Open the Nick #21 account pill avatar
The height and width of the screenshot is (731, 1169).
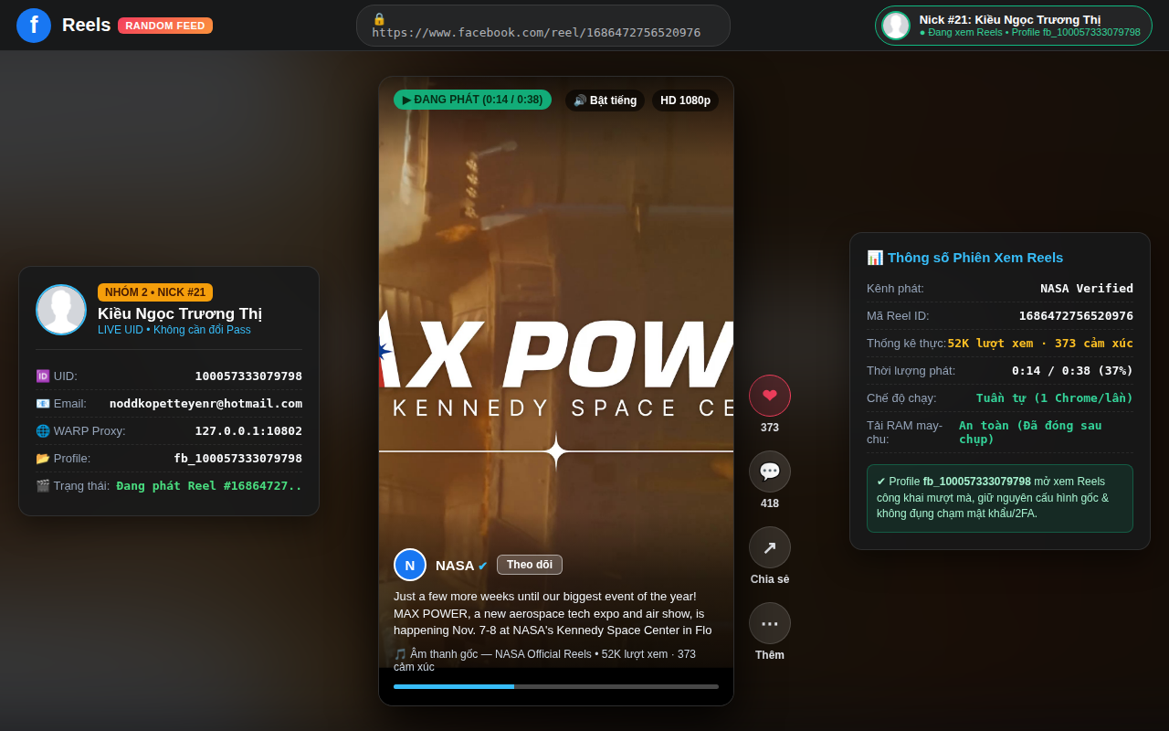click(x=896, y=26)
